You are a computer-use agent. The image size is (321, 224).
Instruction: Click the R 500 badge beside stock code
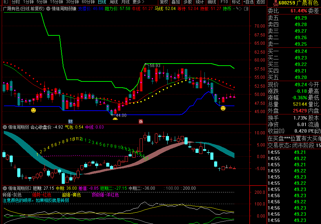pyautogui.click(x=275, y=3)
